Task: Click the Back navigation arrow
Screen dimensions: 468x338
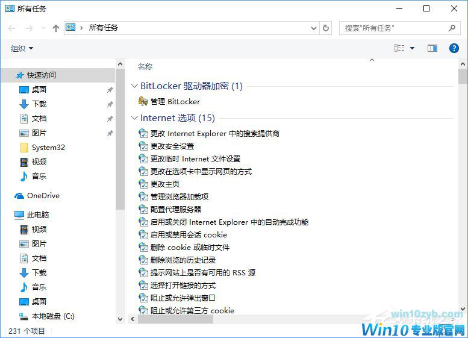Action: pyautogui.click(x=11, y=28)
